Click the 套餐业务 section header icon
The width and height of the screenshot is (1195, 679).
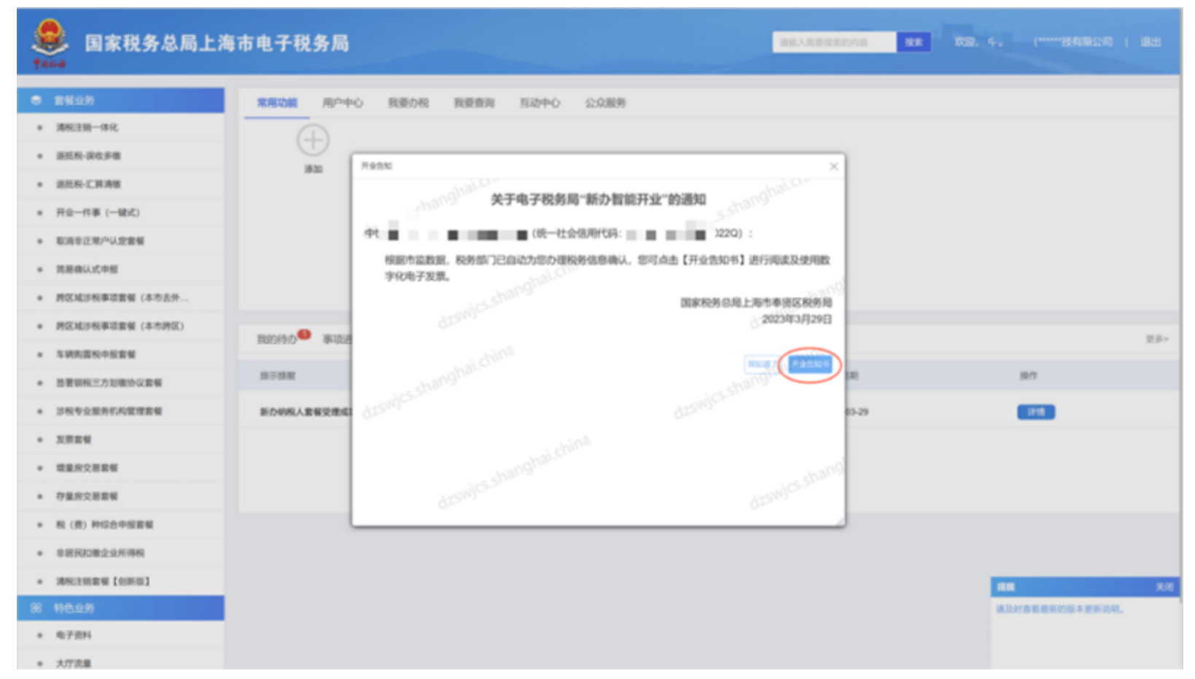click(36, 100)
